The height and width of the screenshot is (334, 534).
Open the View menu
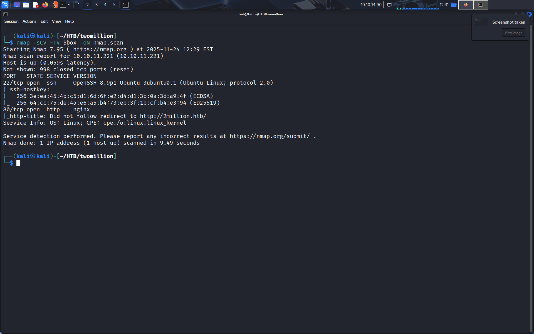(x=56, y=21)
